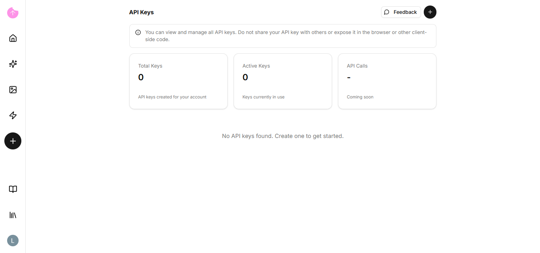Open the library shelf icon in the sidebar

[x=13, y=215]
